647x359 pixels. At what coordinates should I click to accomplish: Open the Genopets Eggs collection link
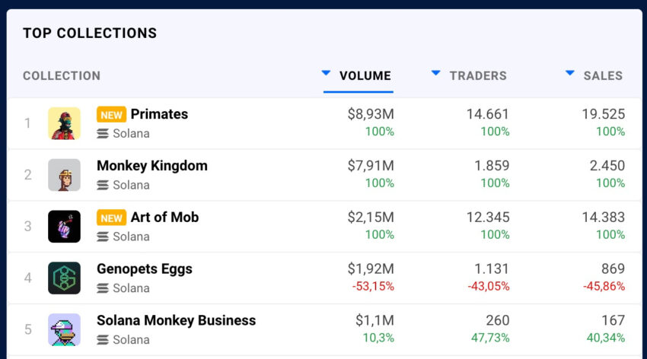click(x=145, y=269)
